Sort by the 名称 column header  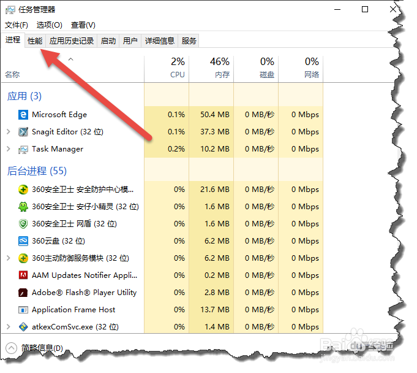12,75
